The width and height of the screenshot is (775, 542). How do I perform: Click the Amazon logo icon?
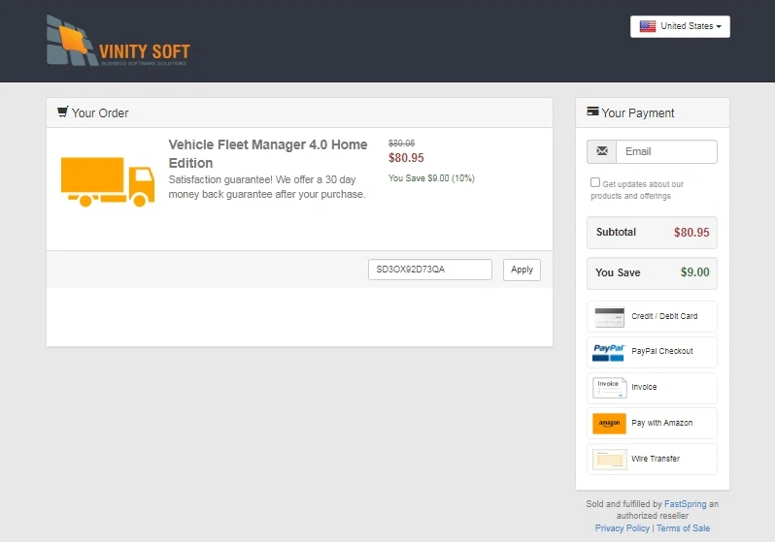tap(609, 424)
